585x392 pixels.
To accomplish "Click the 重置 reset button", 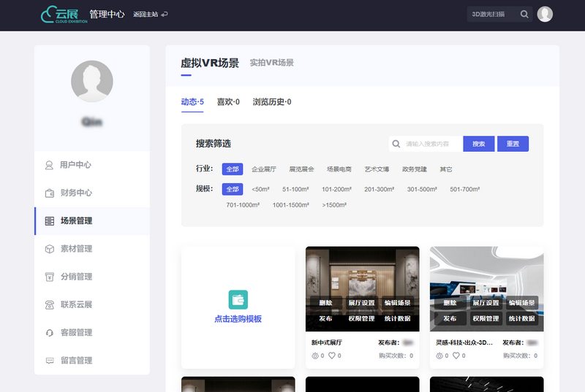I will [513, 144].
